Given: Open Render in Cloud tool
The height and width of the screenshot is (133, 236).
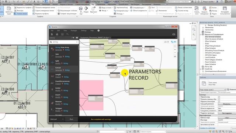Looking at the screenshot, I should [67, 11].
